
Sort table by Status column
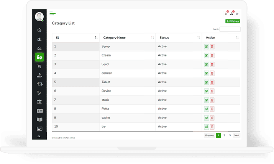199,38
